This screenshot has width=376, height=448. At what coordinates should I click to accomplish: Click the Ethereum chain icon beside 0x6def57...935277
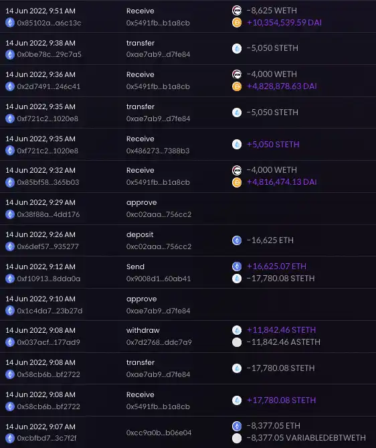tap(10, 246)
